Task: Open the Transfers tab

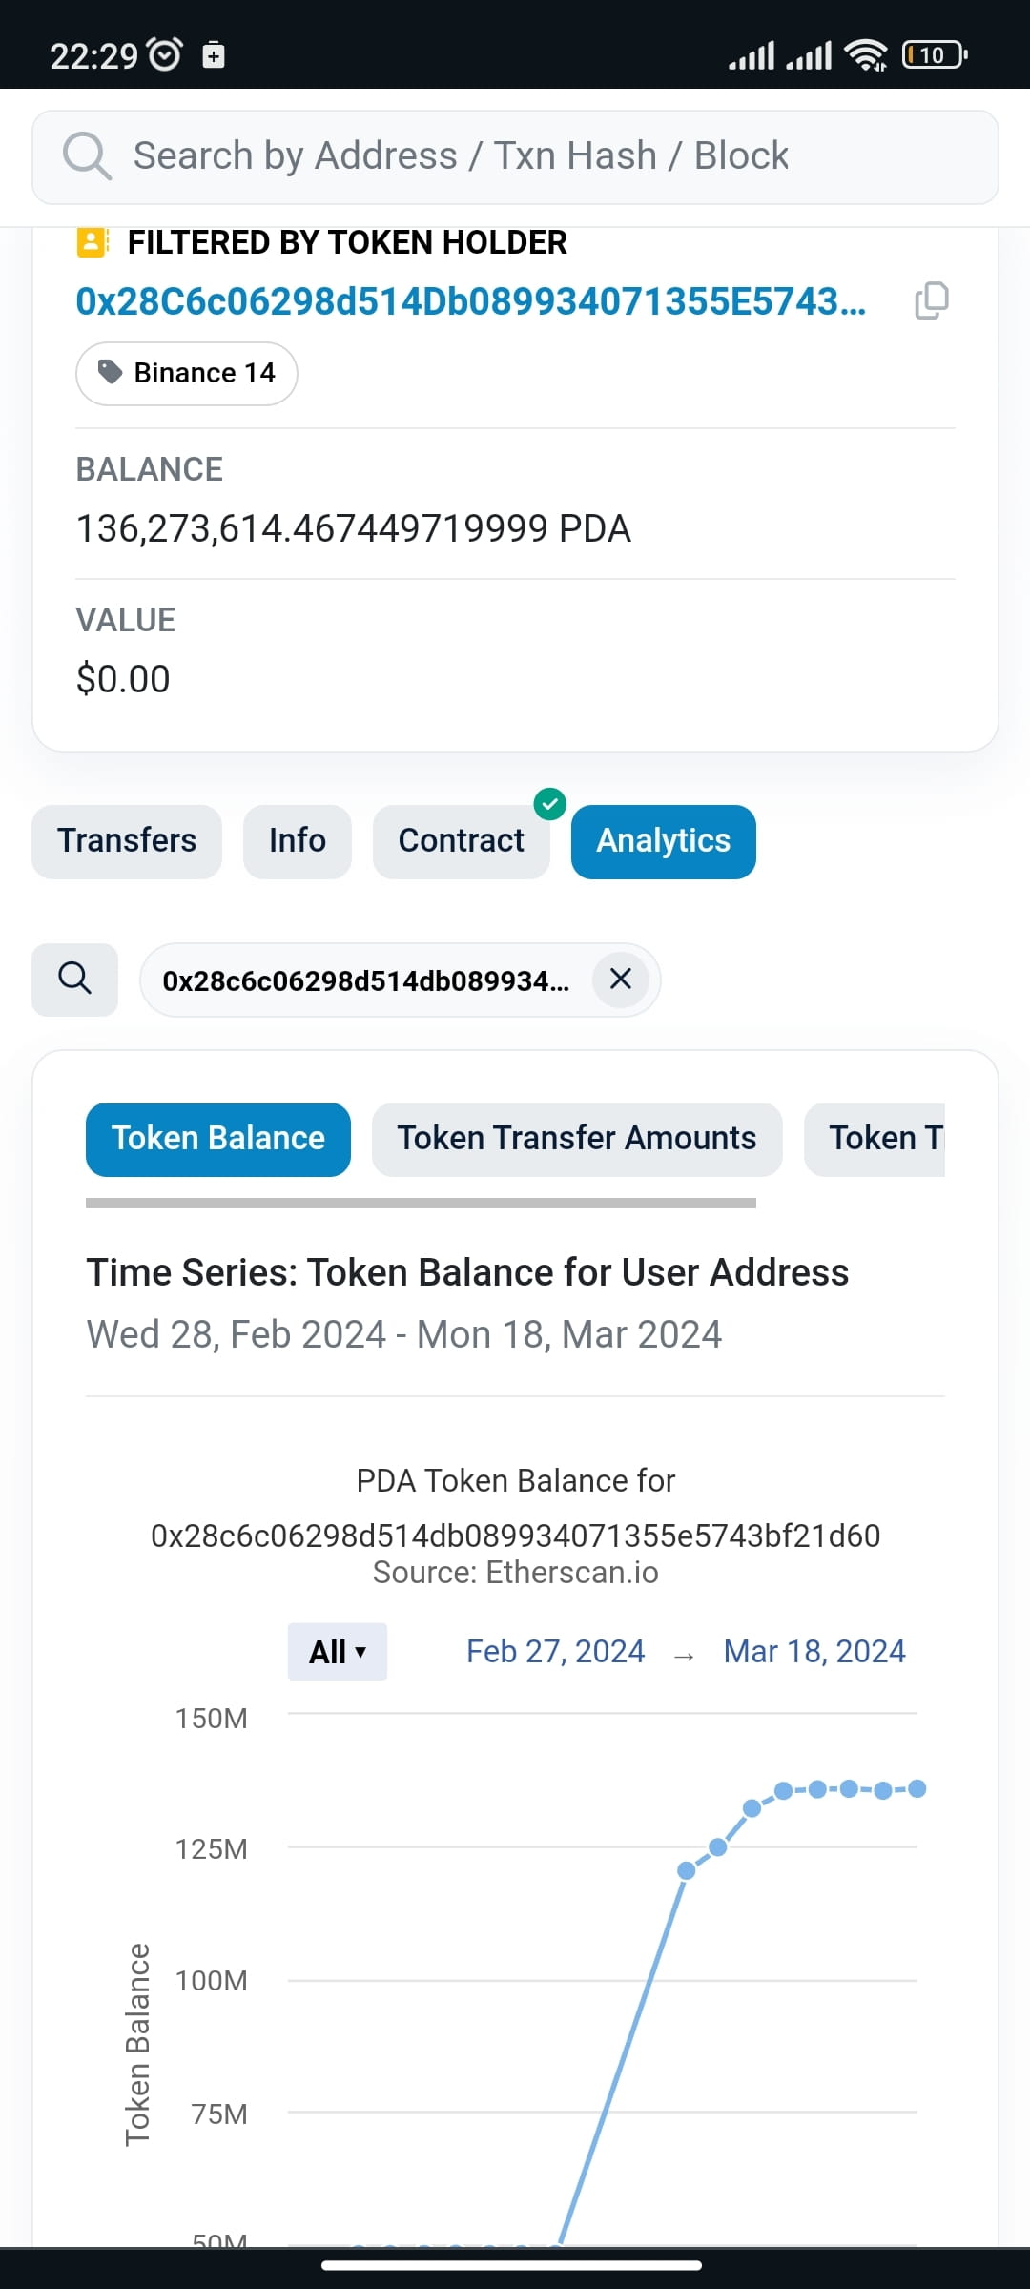Action: point(126,840)
